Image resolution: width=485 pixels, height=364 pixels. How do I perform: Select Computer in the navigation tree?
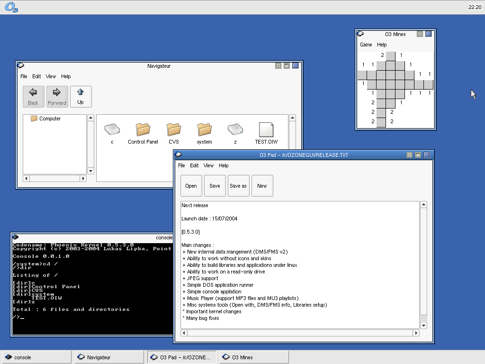(x=50, y=118)
